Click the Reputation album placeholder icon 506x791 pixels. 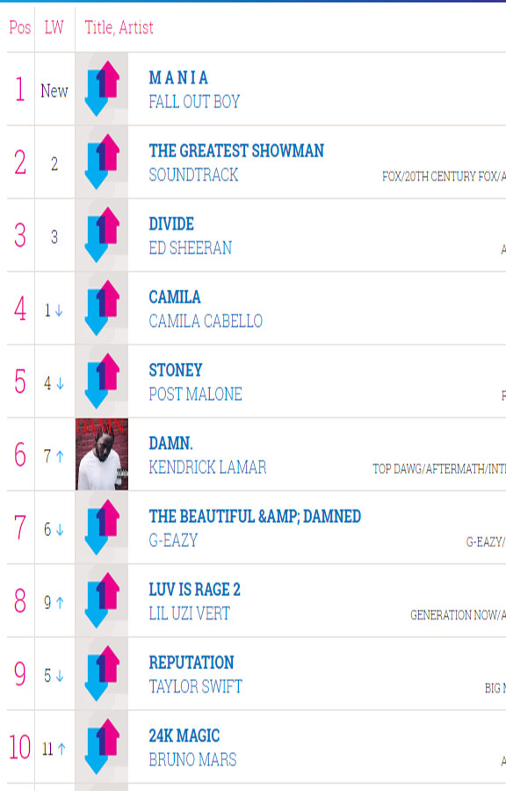(102, 673)
